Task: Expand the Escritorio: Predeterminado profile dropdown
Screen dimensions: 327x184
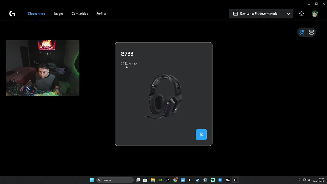Action: (261, 14)
